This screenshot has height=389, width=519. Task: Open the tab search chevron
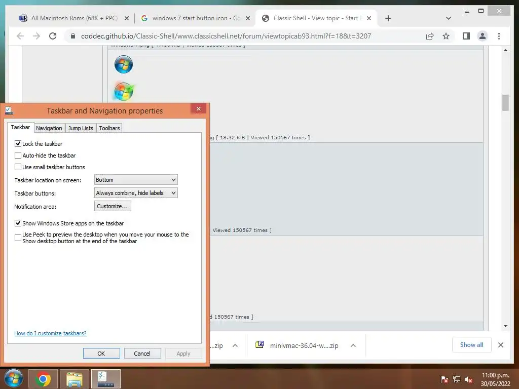point(449,18)
